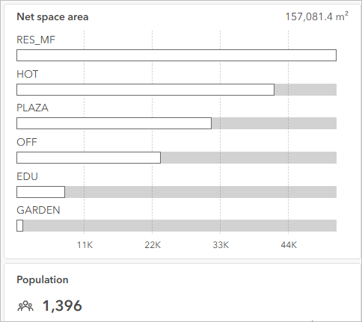Screen dimensions: 362x322
Task: Select the EDU bar
Action: pyautogui.click(x=40, y=192)
